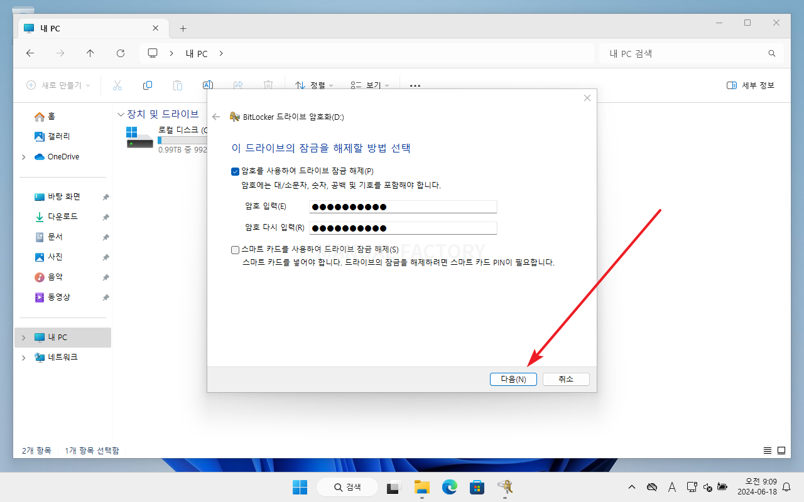Open the 보기 view dropdown

tap(369, 85)
